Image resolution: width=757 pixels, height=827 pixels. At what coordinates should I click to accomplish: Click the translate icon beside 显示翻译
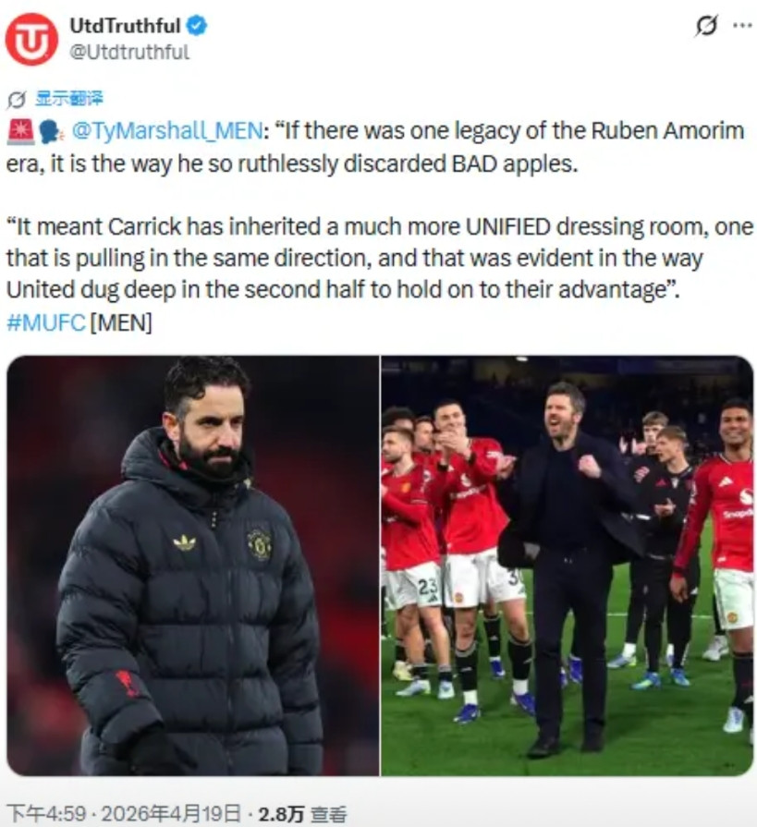17,99
